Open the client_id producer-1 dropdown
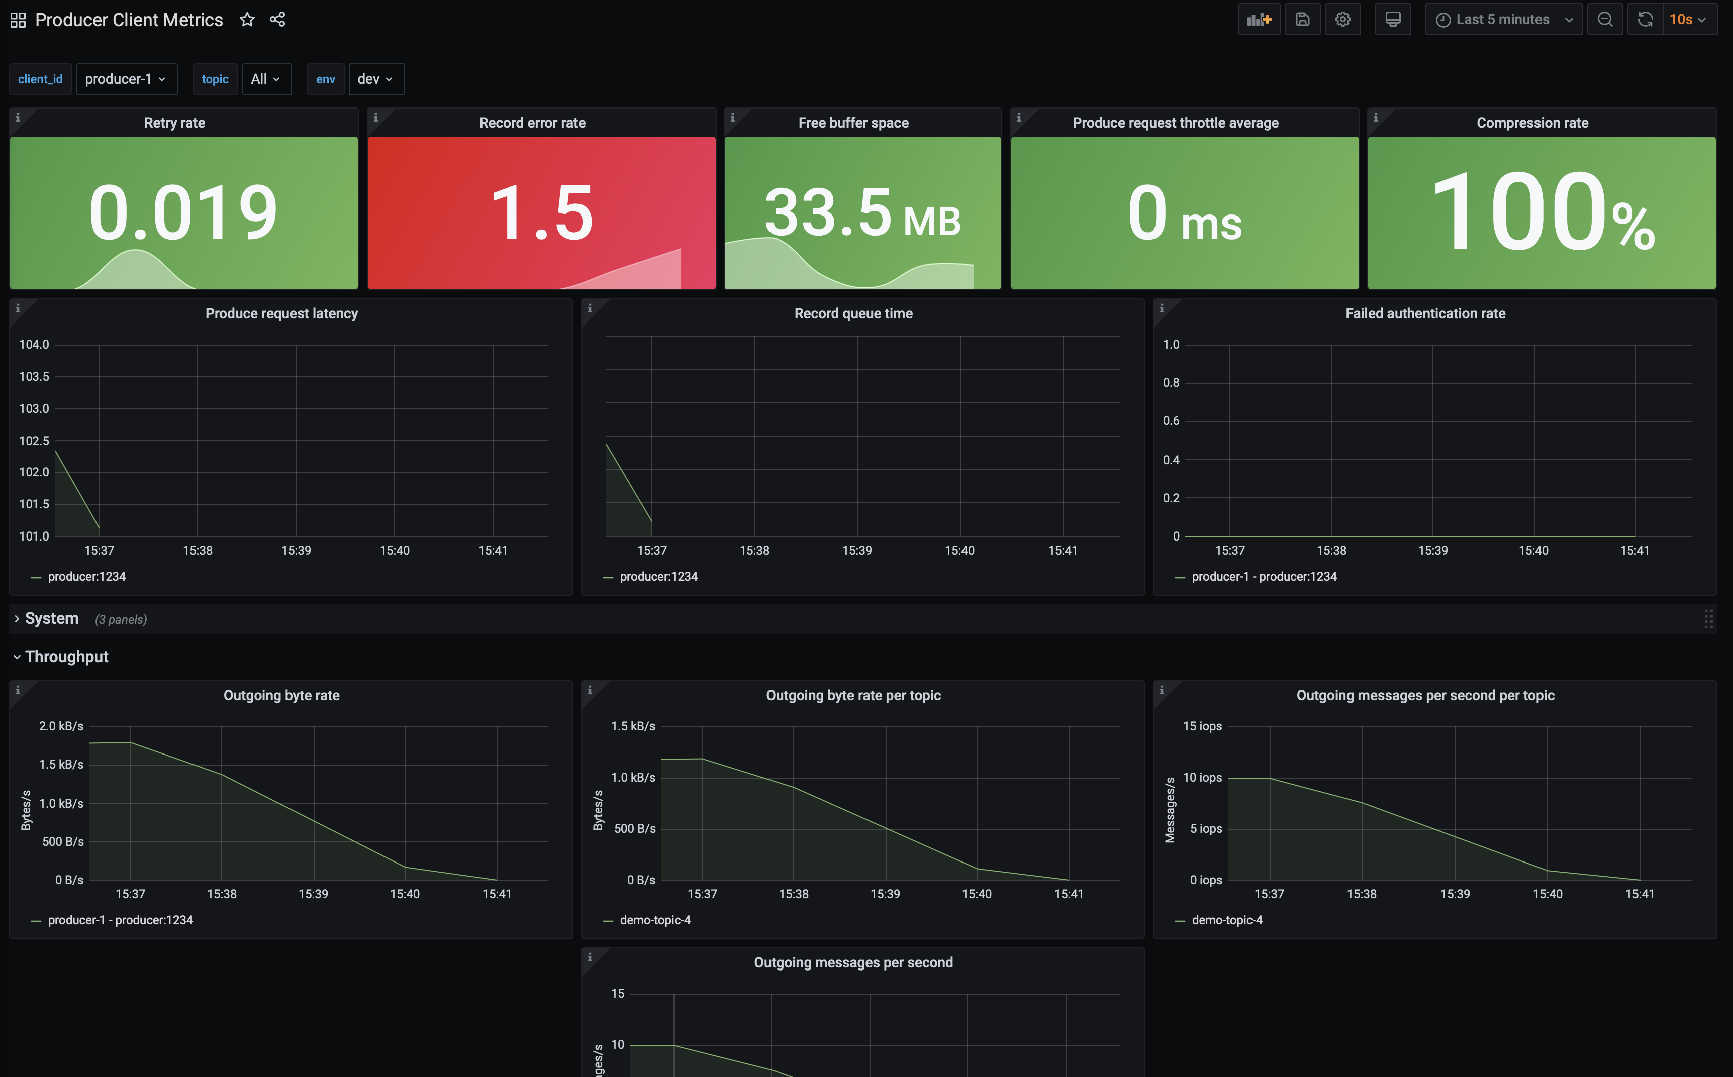This screenshot has width=1733, height=1077. 126,79
